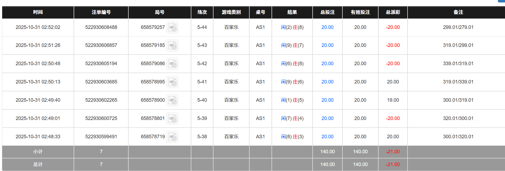Click the 备注 column header

458,12
